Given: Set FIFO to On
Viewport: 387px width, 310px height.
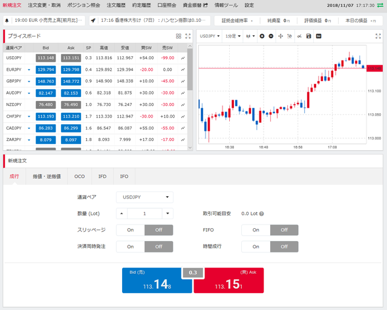Looking at the screenshot, I should click(x=256, y=230).
